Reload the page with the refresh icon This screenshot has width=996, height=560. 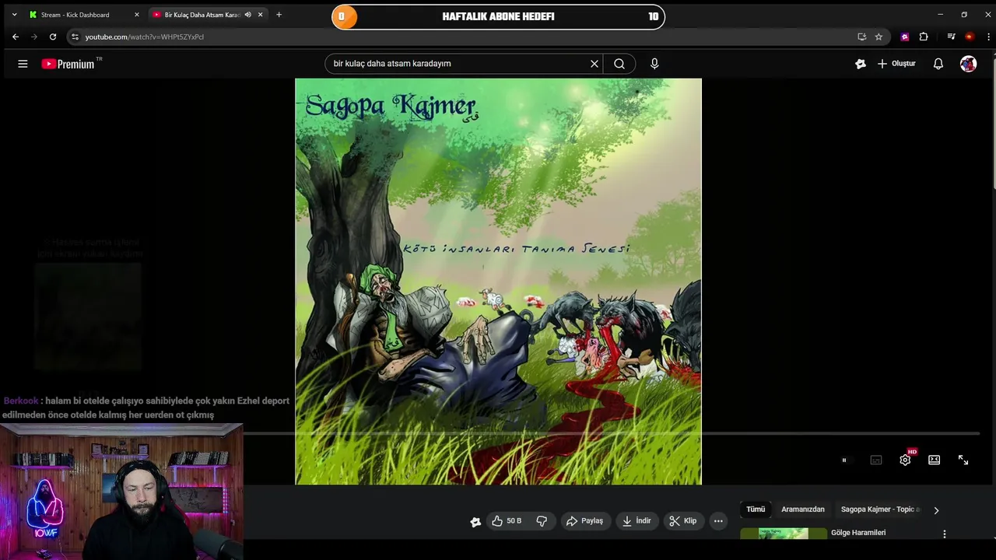pos(53,37)
